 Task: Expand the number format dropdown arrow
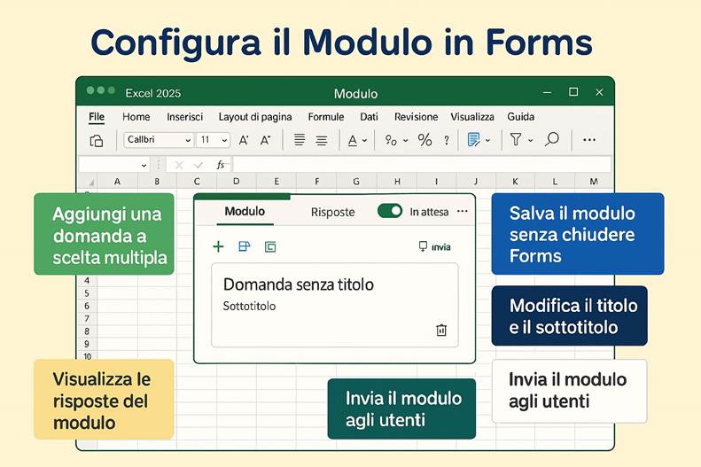[x=406, y=140]
